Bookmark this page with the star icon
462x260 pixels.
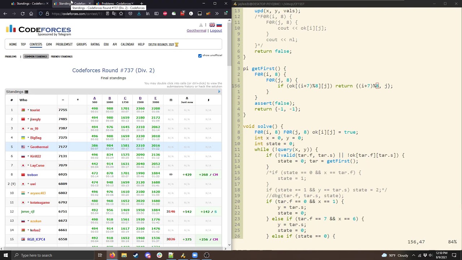pyautogui.click(x=121, y=14)
